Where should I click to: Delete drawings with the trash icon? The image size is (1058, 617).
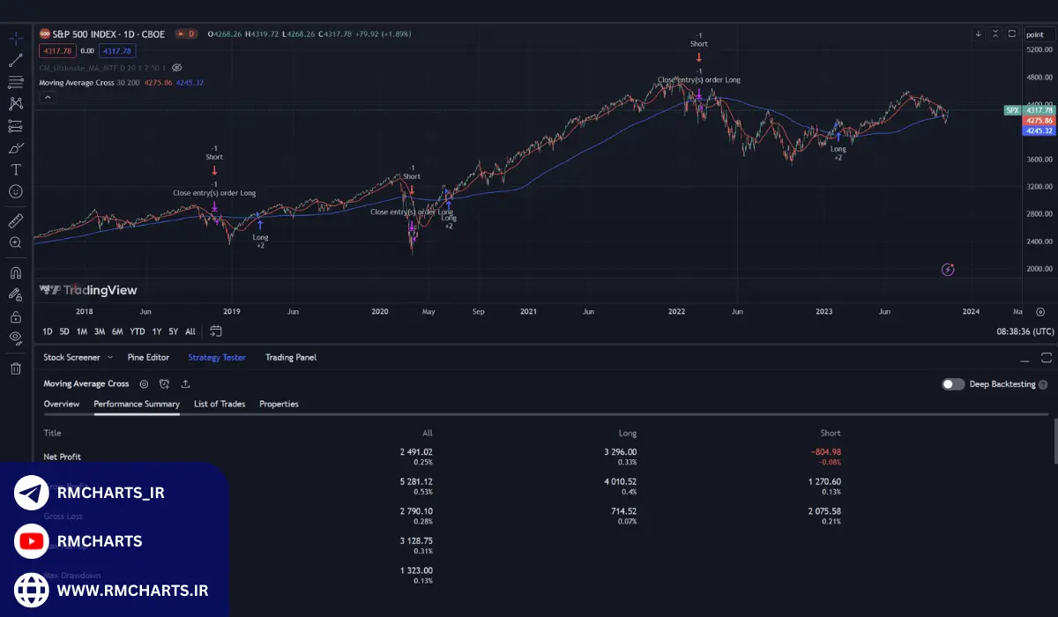(16, 368)
